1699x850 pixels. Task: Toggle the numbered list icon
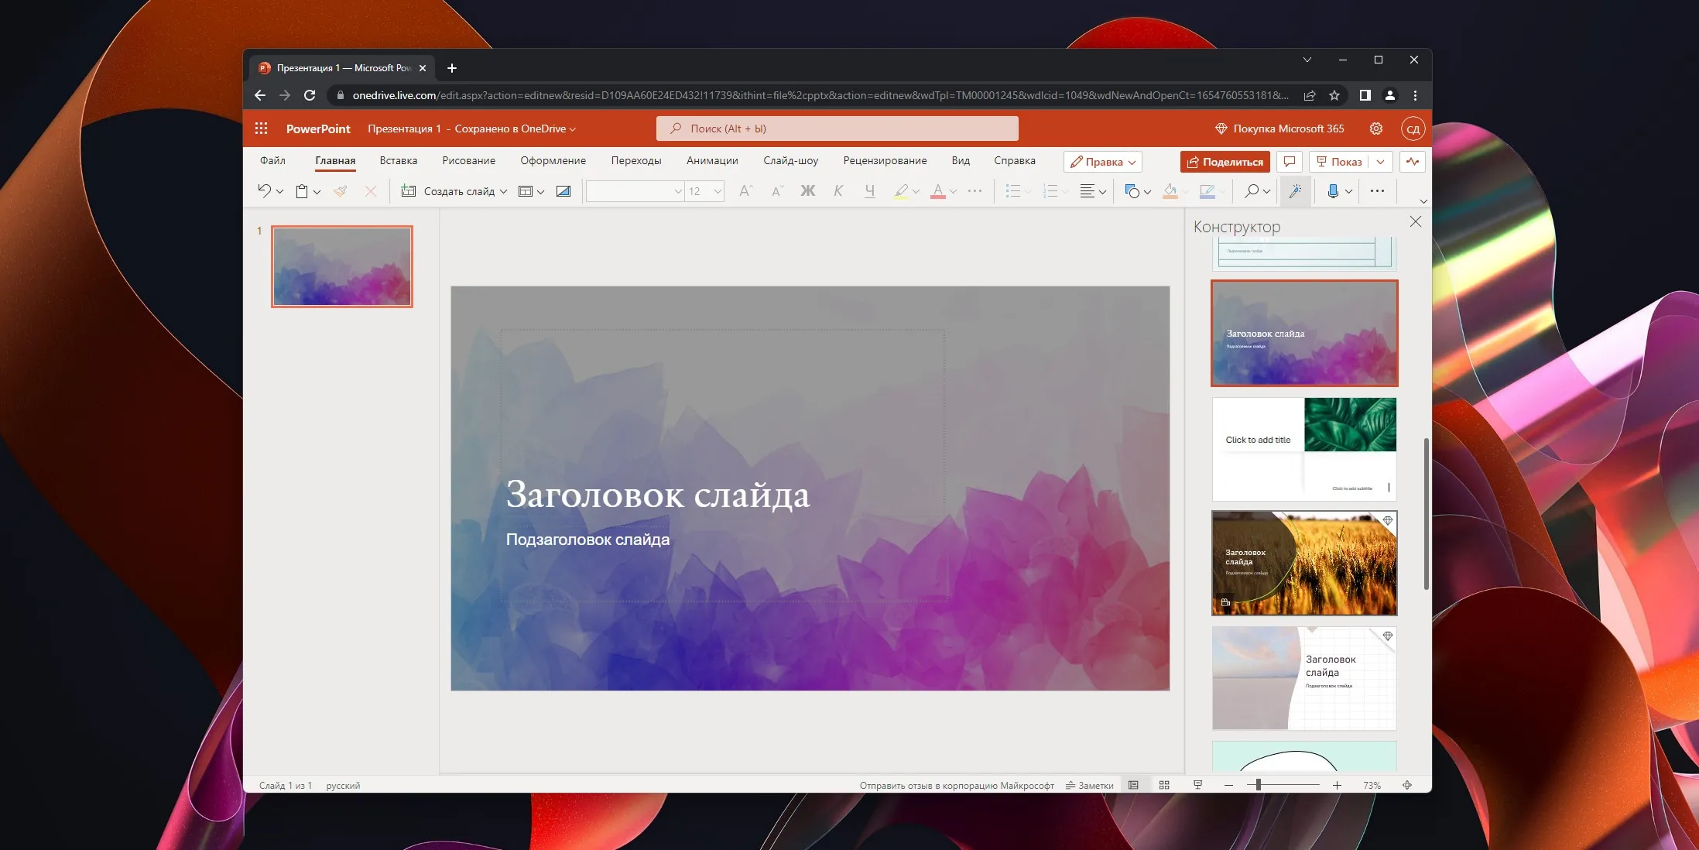tap(1050, 191)
